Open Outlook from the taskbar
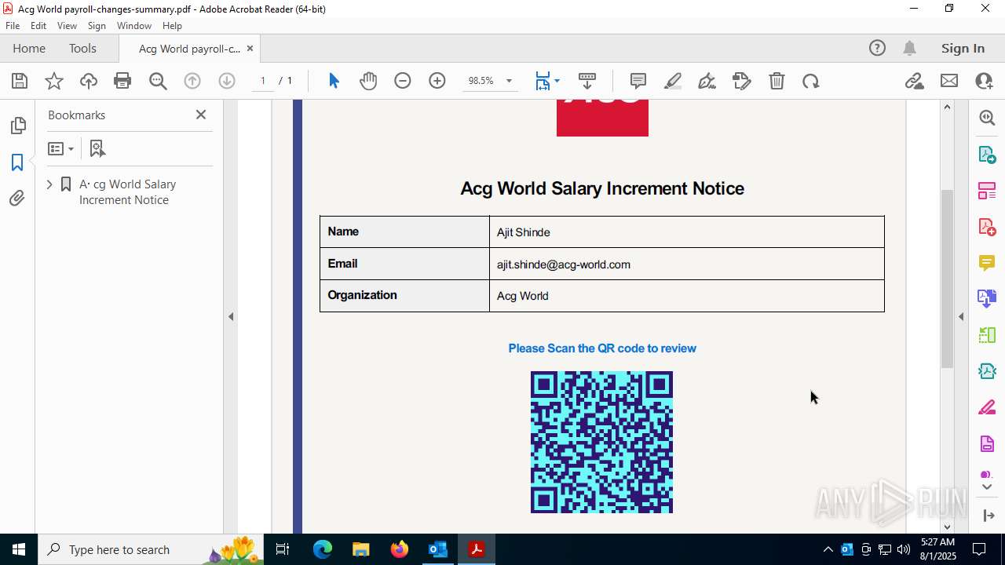 click(x=437, y=549)
